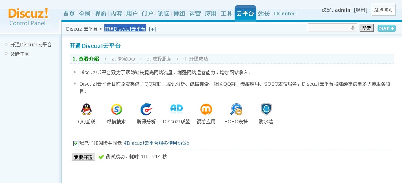Click highlighted breadcrumb 开通Discuz!云平台
Screen dimensions: 402x183
click(x=125, y=29)
